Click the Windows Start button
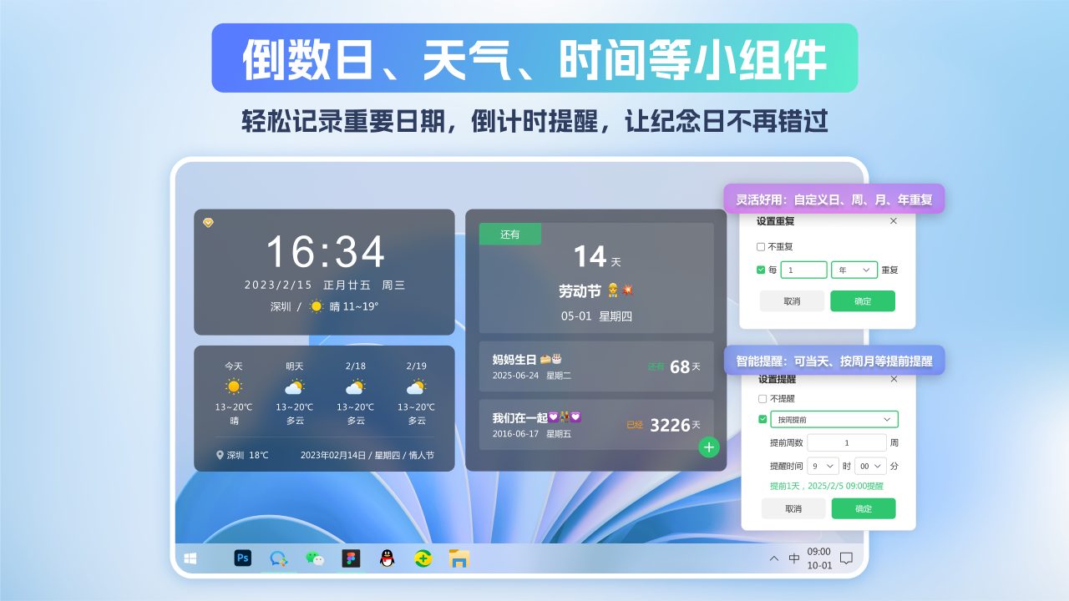Image resolution: width=1069 pixels, height=601 pixels. 190,558
